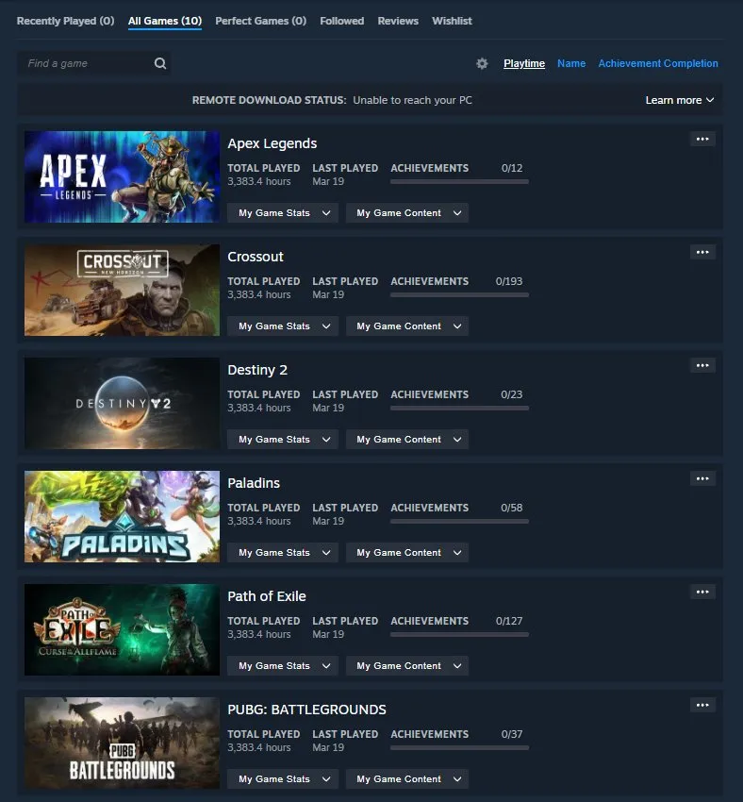743x802 pixels.
Task: Select the All Games tab
Action: (165, 21)
